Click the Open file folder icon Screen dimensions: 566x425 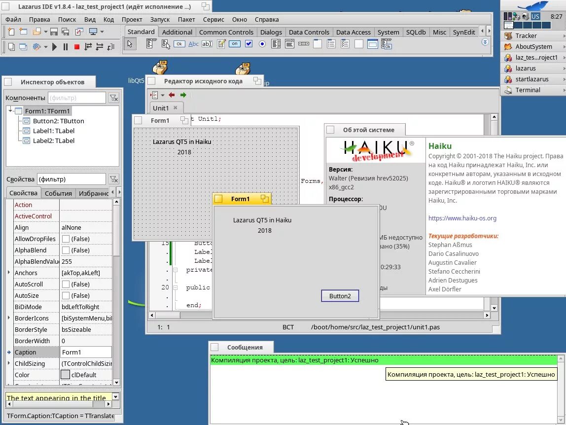pos(36,32)
